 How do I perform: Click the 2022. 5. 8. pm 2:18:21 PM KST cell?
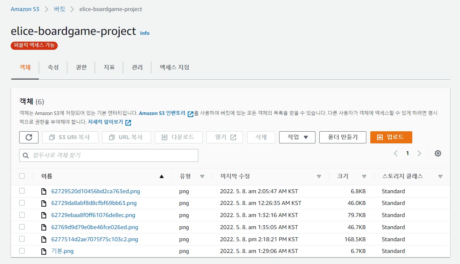point(259,239)
